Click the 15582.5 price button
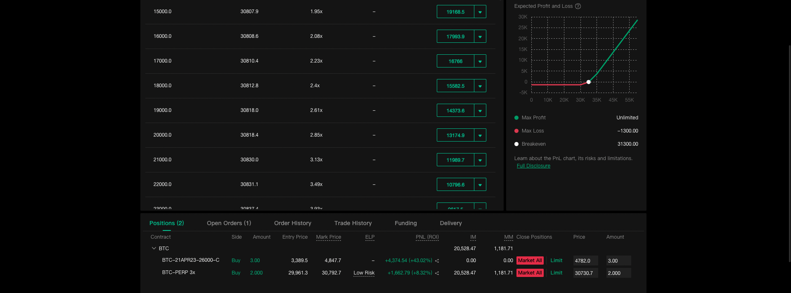This screenshot has width=791, height=293. (455, 86)
